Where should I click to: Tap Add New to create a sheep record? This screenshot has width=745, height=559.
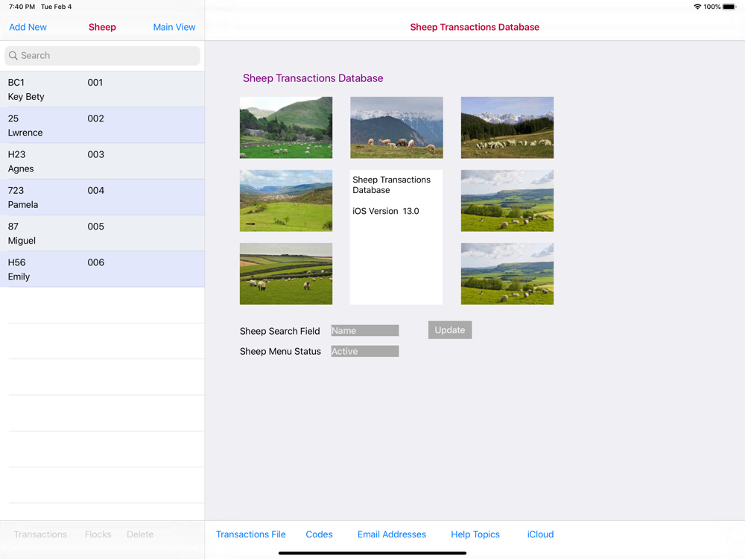tap(28, 27)
